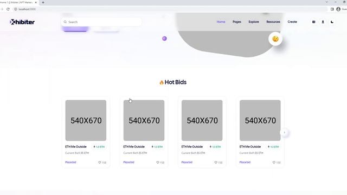Click the wallet icon in header
347x195 pixels.
tap(314, 22)
